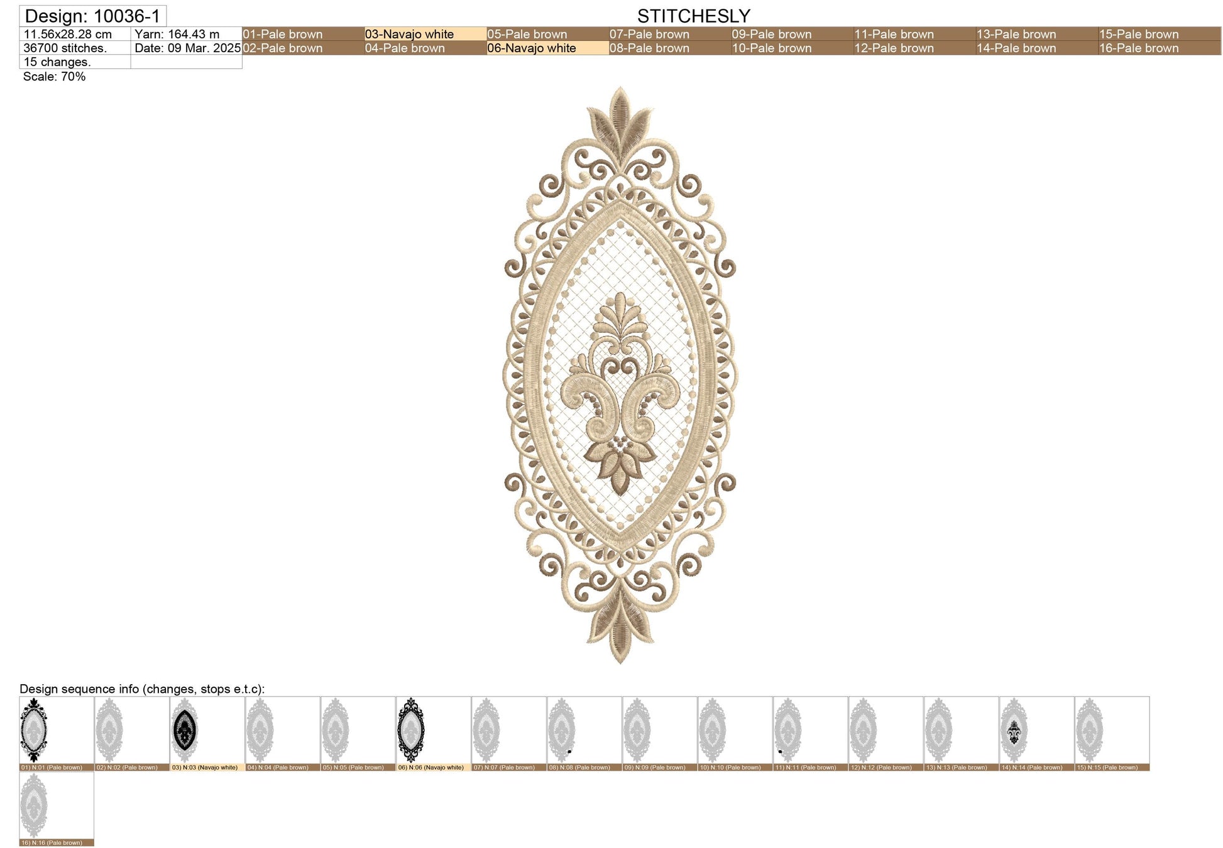Open sequence thumbnail 16) N:16 Pale brown
1223x848 pixels.
click(x=57, y=808)
